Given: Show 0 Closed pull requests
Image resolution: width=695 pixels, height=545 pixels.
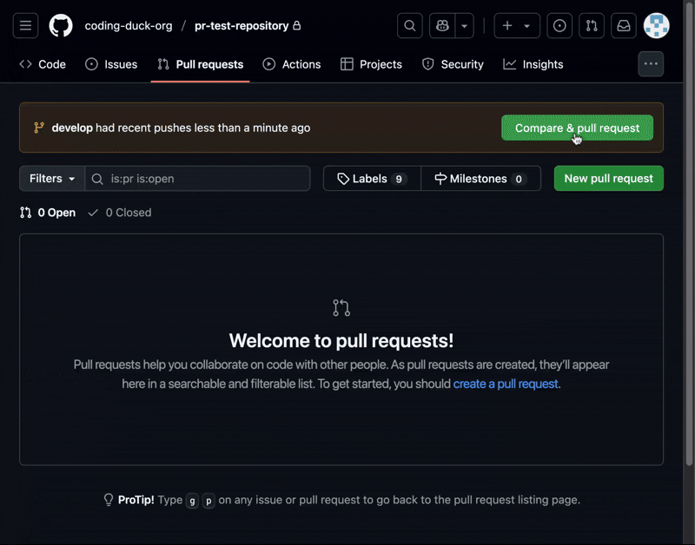Looking at the screenshot, I should click(120, 213).
